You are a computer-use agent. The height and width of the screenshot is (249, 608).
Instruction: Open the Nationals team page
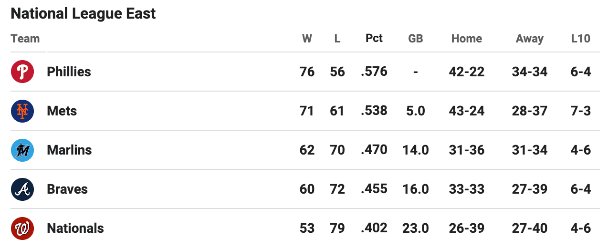75,228
